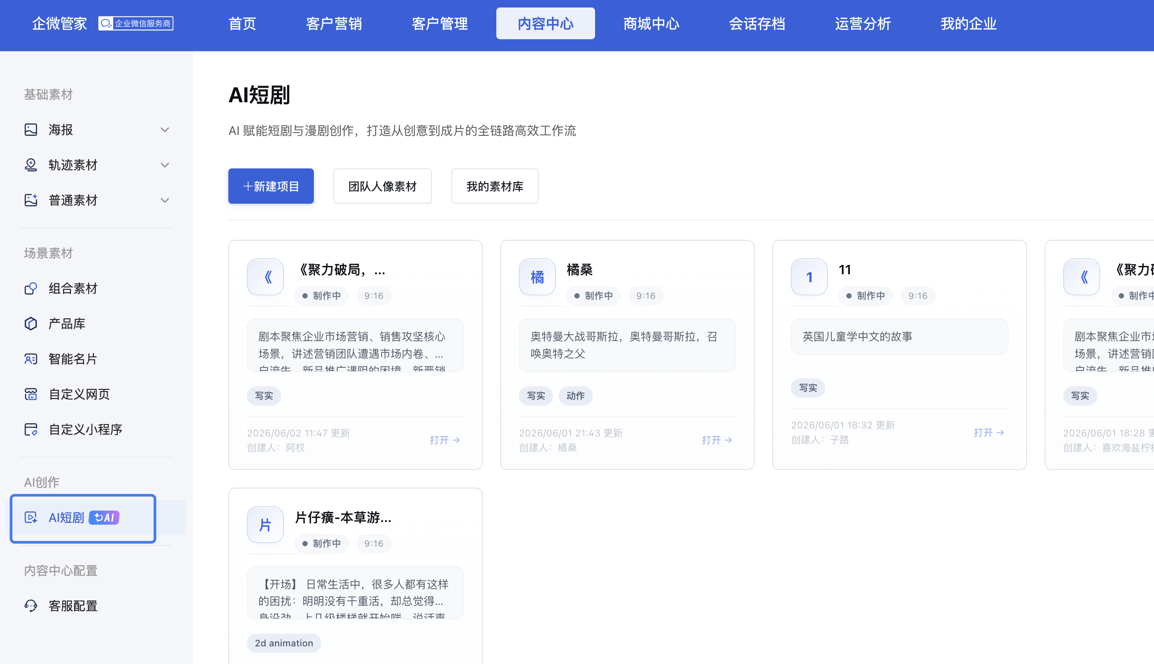Click the 写实 tag on project 11 card
Image resolution: width=1154 pixels, height=664 pixels.
[808, 388]
